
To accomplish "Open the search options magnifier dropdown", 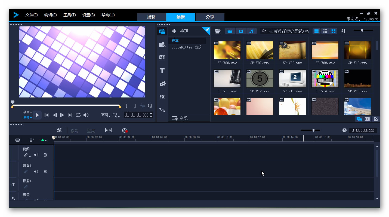I will (x=264, y=31).
